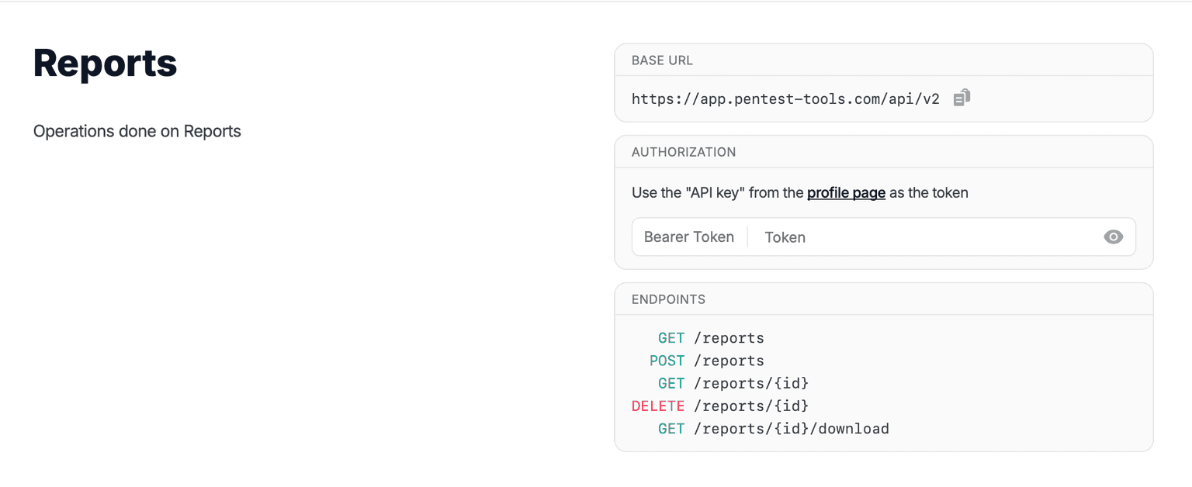Screen dimensions: 1192x487
Task: Click the BASE URL section header
Action: pos(662,60)
